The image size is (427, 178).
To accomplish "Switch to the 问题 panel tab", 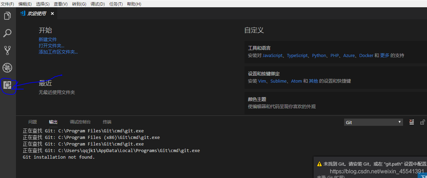I will 33,122.
